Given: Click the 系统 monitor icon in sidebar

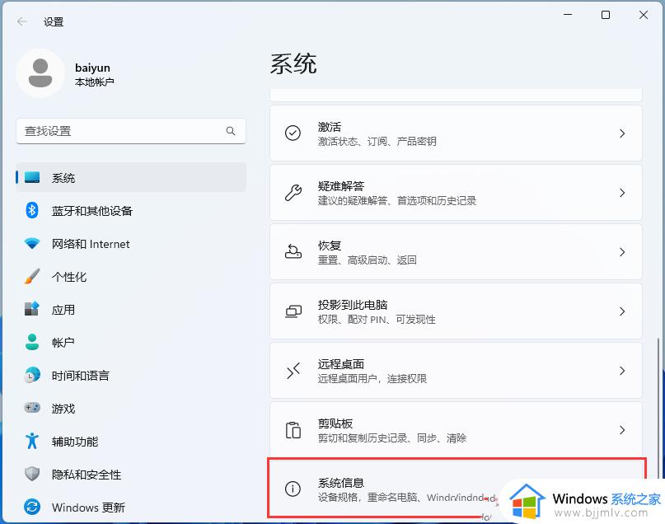Looking at the screenshot, I should pos(32,177).
